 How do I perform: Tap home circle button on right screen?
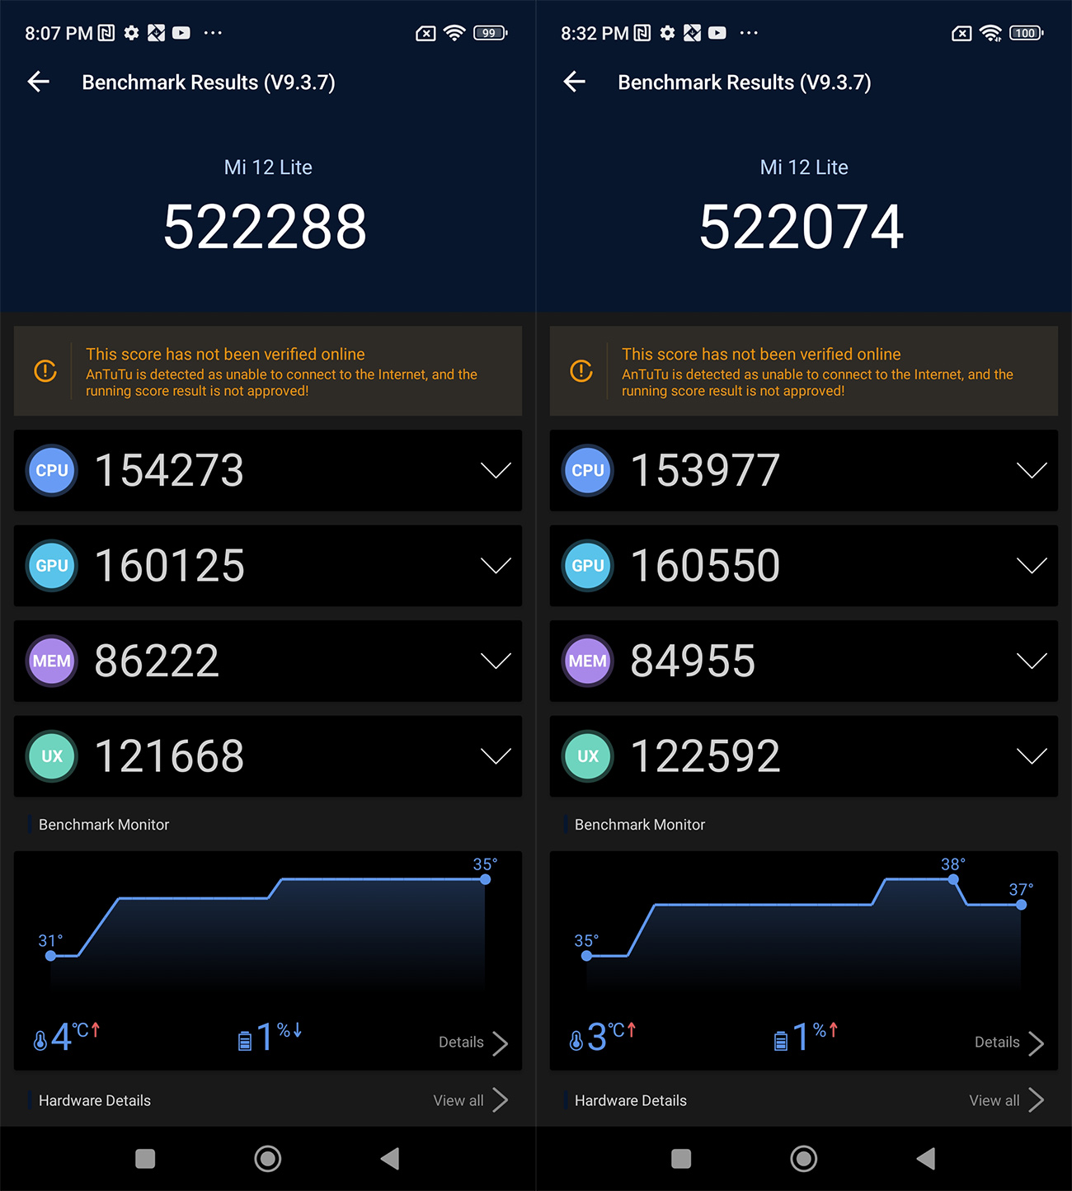click(x=804, y=1159)
